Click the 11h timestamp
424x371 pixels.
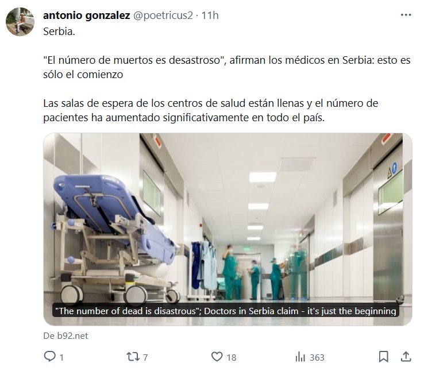[210, 16]
